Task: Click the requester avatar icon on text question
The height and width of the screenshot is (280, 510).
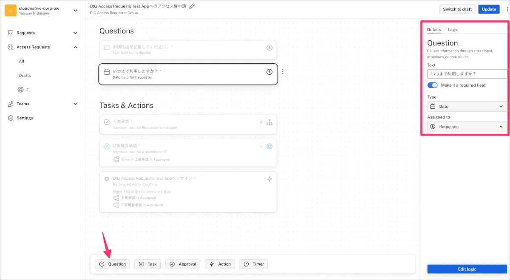Action: 269,48
